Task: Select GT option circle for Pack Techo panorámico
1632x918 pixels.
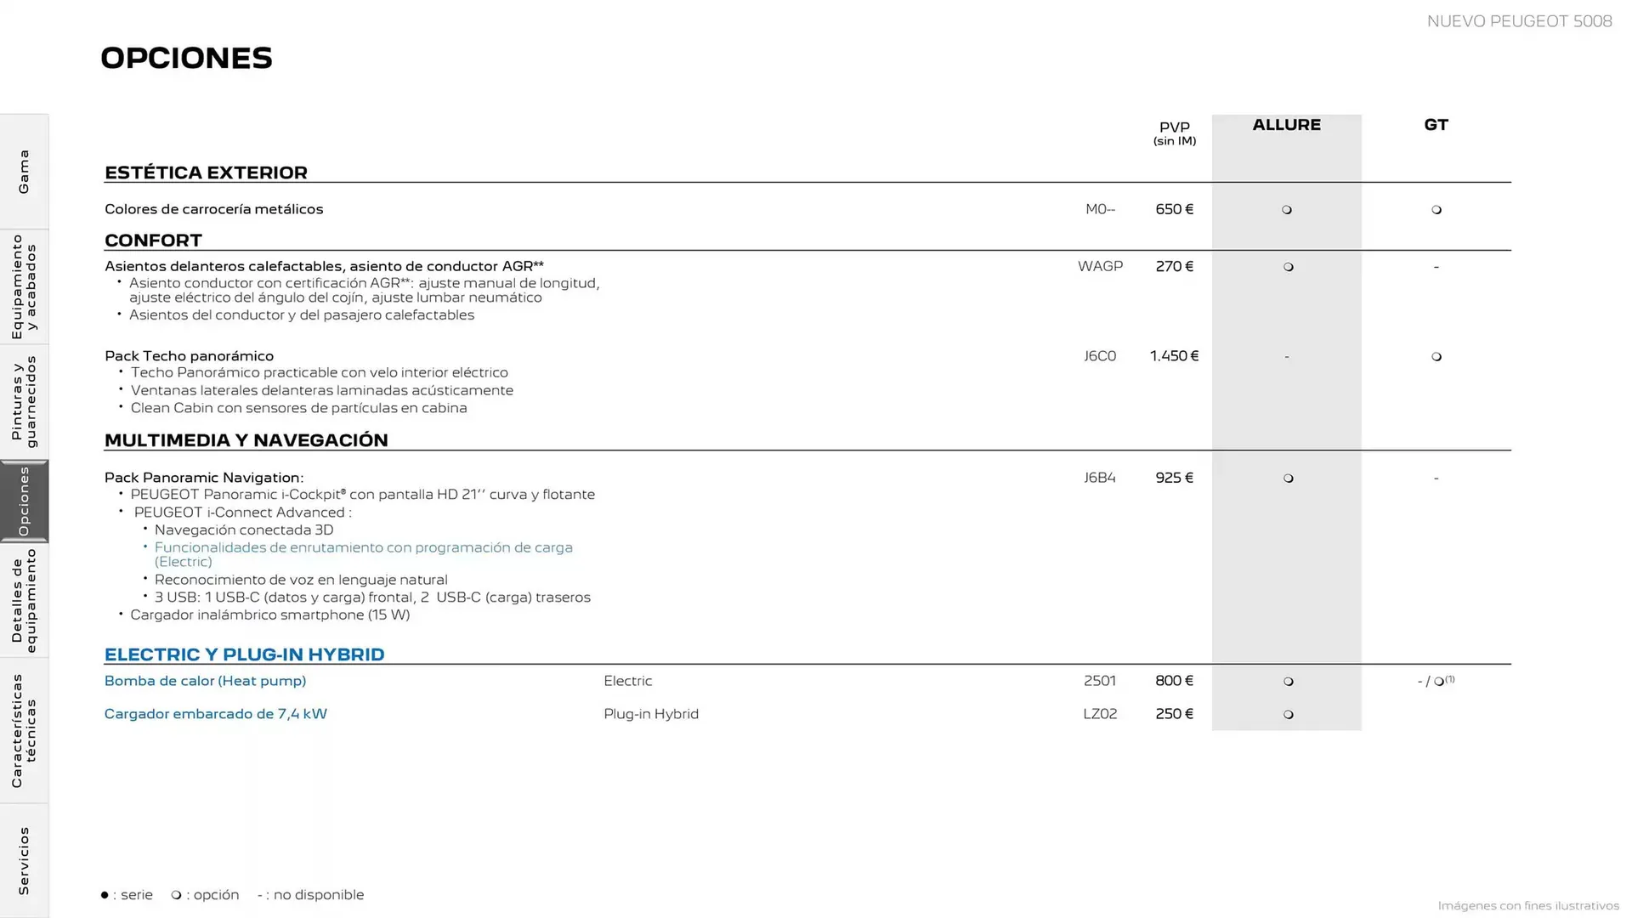Action: (1436, 357)
